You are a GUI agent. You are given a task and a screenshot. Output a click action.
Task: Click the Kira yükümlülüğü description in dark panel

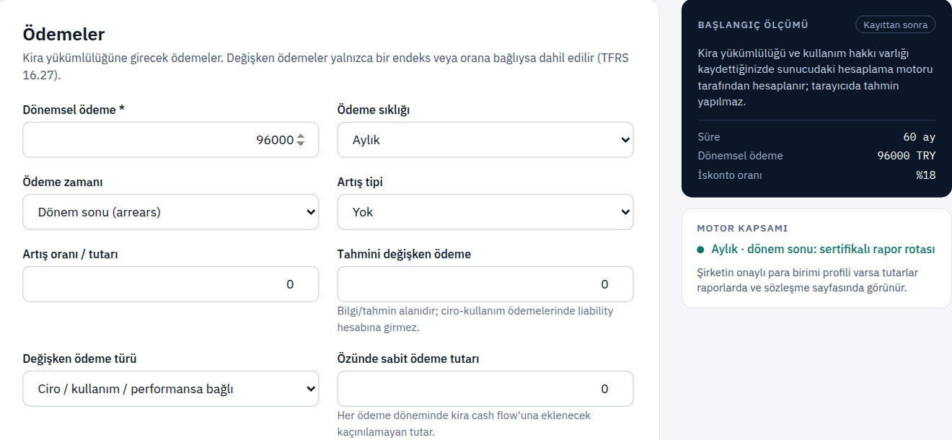[x=815, y=77]
